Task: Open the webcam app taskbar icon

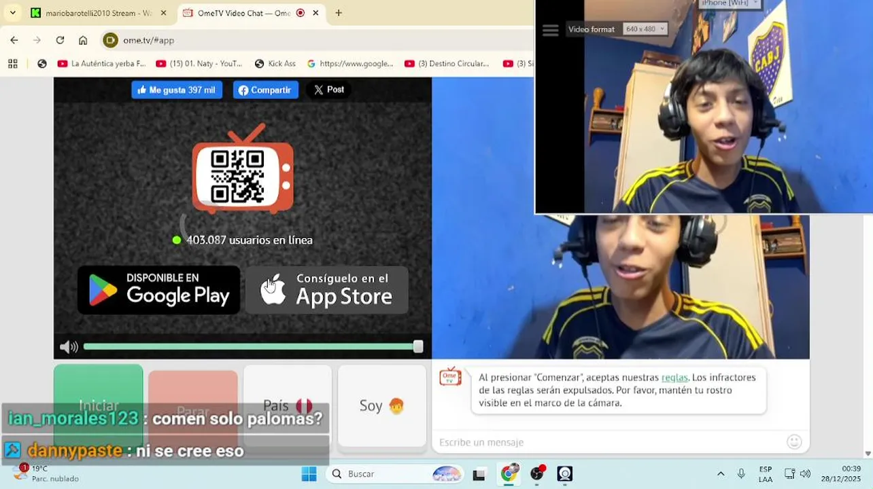Action: coord(565,473)
